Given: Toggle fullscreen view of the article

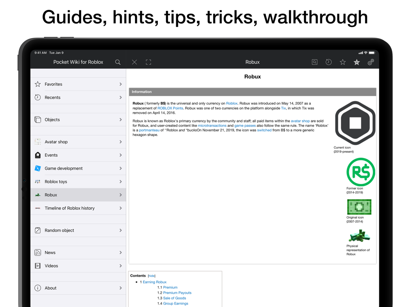Looking at the screenshot, I should (148, 62).
